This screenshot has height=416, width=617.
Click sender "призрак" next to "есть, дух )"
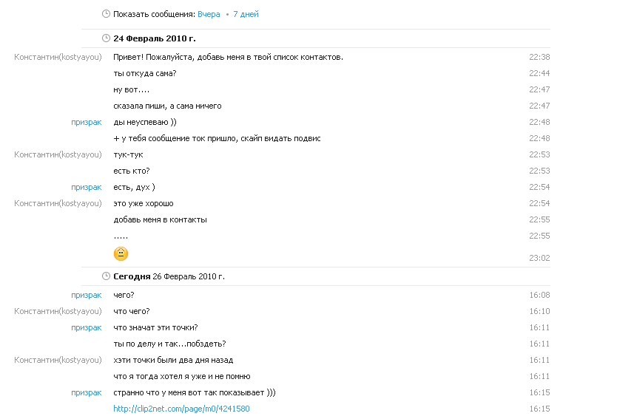[x=86, y=187]
